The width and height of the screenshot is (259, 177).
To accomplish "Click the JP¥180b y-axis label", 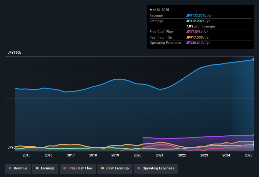I will click(x=15, y=52).
